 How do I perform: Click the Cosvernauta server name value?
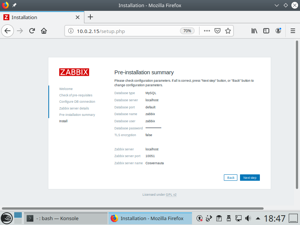154,163
